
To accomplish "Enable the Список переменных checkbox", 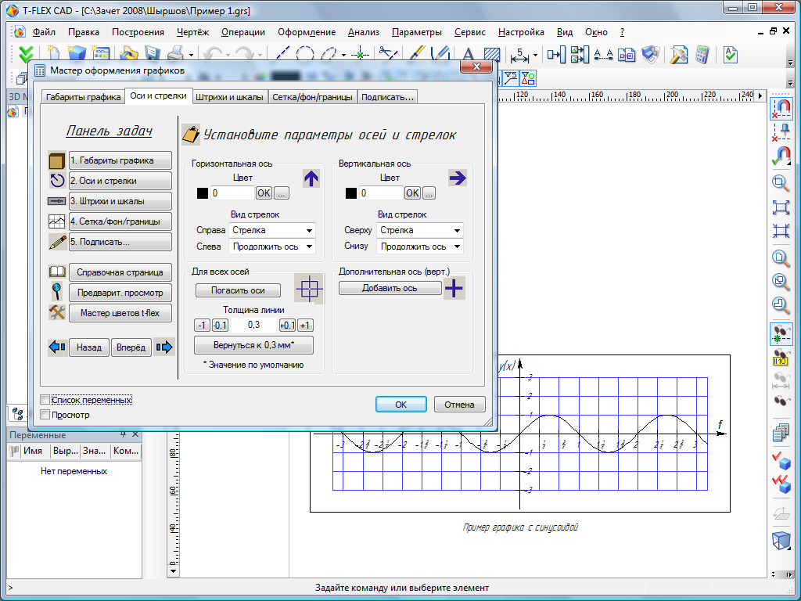I will pyautogui.click(x=45, y=399).
